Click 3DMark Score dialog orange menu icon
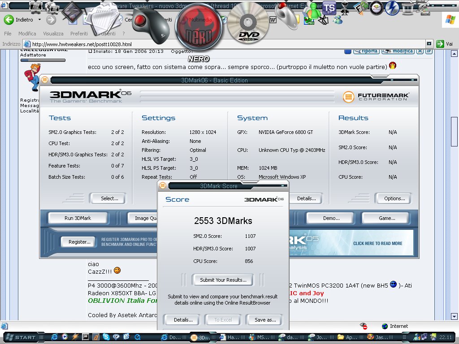This screenshot has width=459, height=344. click(x=163, y=185)
